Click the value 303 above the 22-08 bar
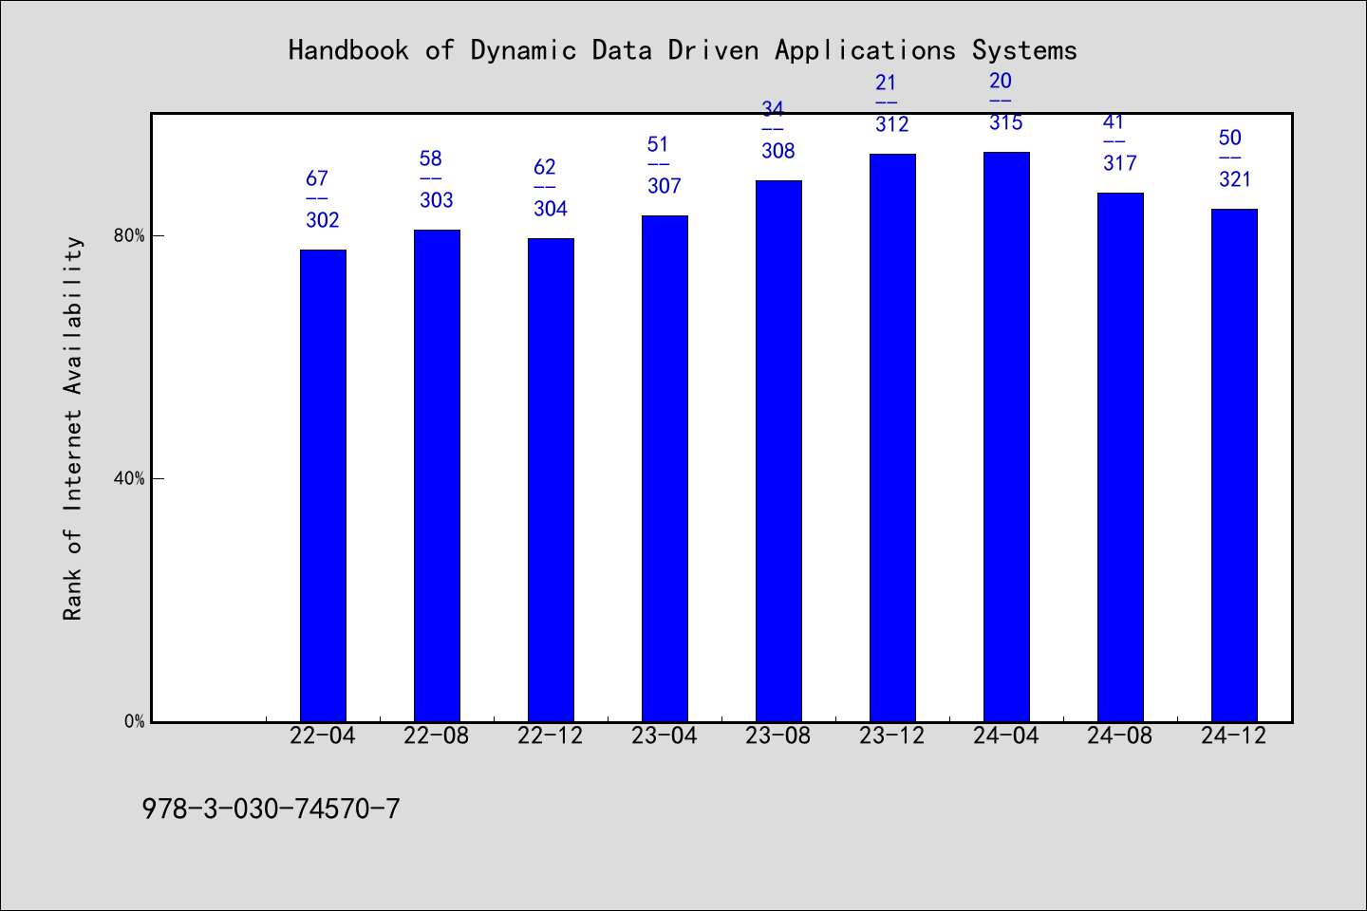Image resolution: width=1367 pixels, height=911 pixels. click(437, 200)
